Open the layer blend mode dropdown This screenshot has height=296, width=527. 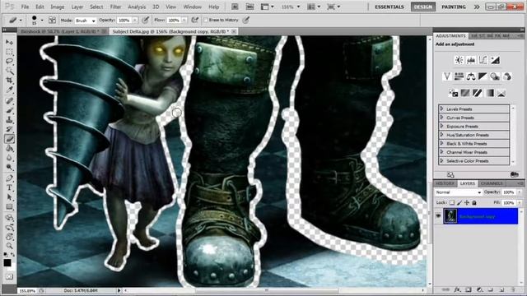pyautogui.click(x=459, y=192)
